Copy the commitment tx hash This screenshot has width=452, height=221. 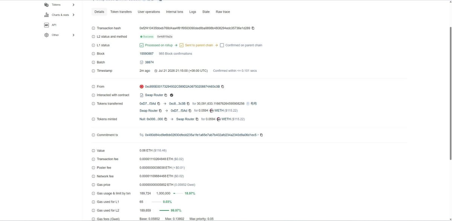tap(262, 135)
